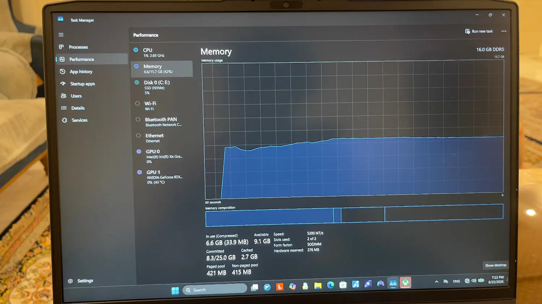Viewport: 542px width, 304px height.
Task: Minimize the Task Manager window
Action: tap(477, 15)
